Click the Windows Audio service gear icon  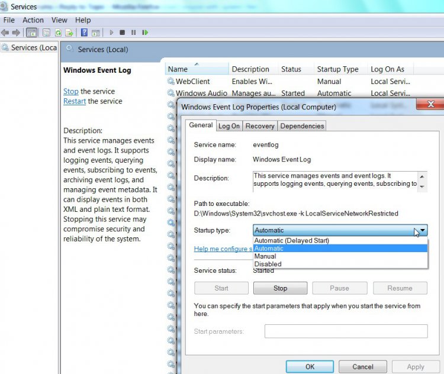coord(170,93)
